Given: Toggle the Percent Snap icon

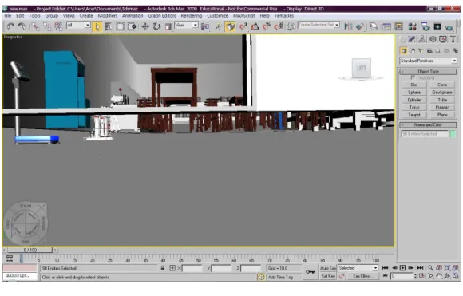Looking at the screenshot, I should pyautogui.click(x=267, y=27).
